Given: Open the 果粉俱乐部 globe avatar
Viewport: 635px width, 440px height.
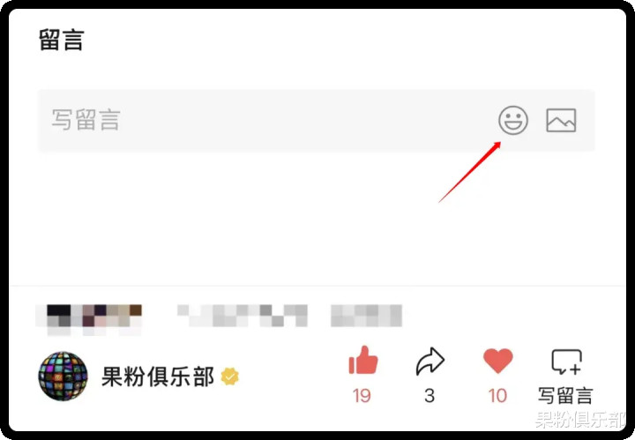Looking at the screenshot, I should click(63, 376).
